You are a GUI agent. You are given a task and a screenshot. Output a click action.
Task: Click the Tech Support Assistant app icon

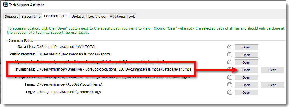click(x=5, y=5)
